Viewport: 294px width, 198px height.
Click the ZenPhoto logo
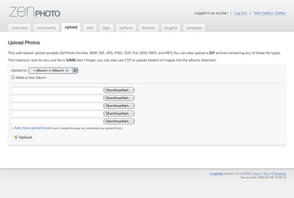(x=35, y=12)
